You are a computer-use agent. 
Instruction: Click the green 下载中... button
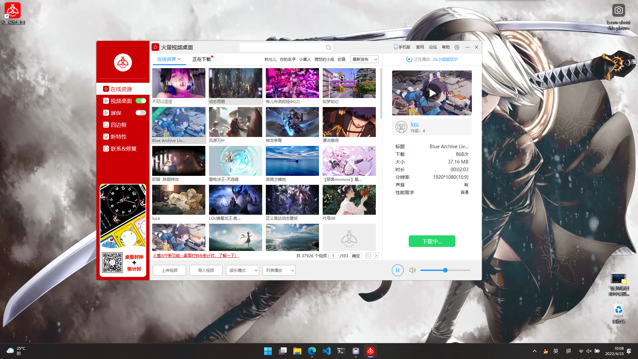[x=432, y=241]
